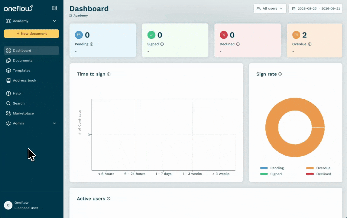347x218 pixels.
Task: Click the info icon next to Overdue
Action: (310, 44)
